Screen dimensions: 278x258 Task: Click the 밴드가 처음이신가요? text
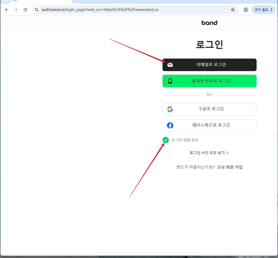pyautogui.click(x=196, y=167)
